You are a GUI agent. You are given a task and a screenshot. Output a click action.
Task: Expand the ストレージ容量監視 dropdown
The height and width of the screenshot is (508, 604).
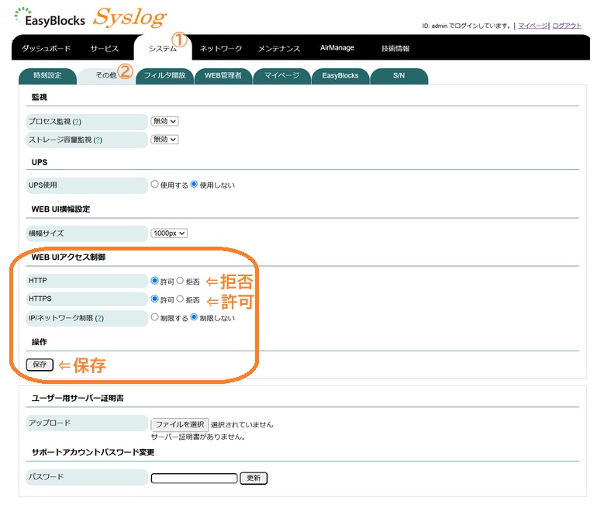[x=164, y=140]
